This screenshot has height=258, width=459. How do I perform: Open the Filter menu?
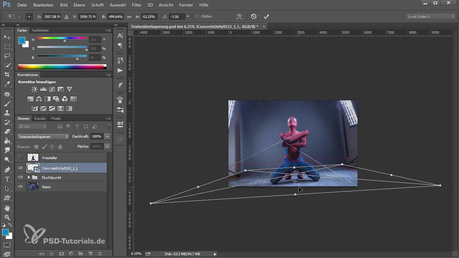pyautogui.click(x=136, y=5)
